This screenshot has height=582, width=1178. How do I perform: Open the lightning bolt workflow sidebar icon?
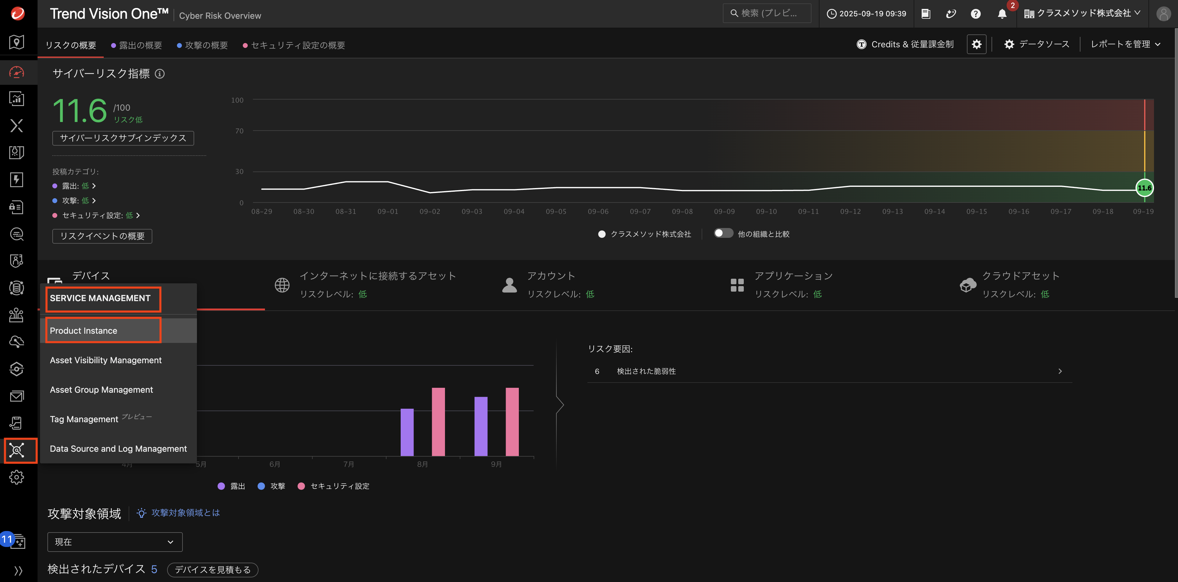point(17,179)
